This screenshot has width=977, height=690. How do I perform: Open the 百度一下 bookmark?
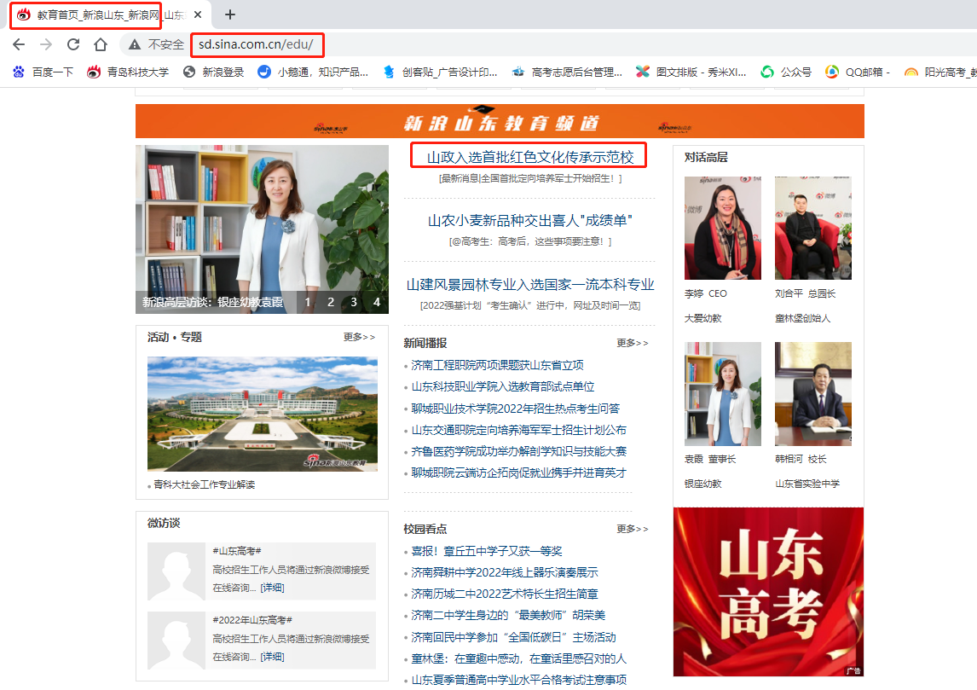43,72
